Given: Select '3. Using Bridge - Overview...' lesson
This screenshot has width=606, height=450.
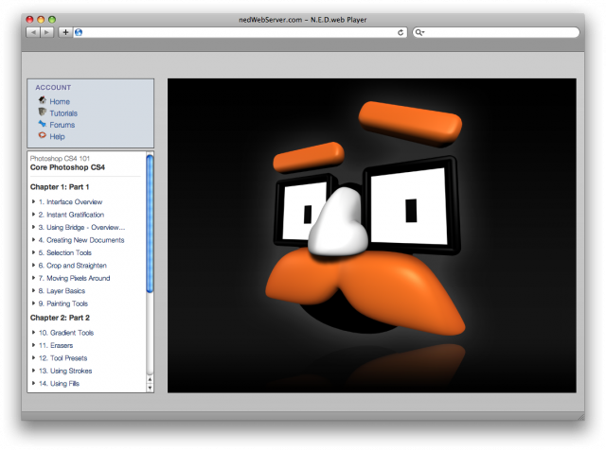Looking at the screenshot, I should 81,227.
